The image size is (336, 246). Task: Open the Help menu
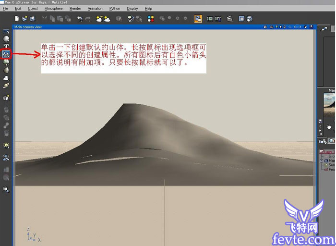point(148,8)
